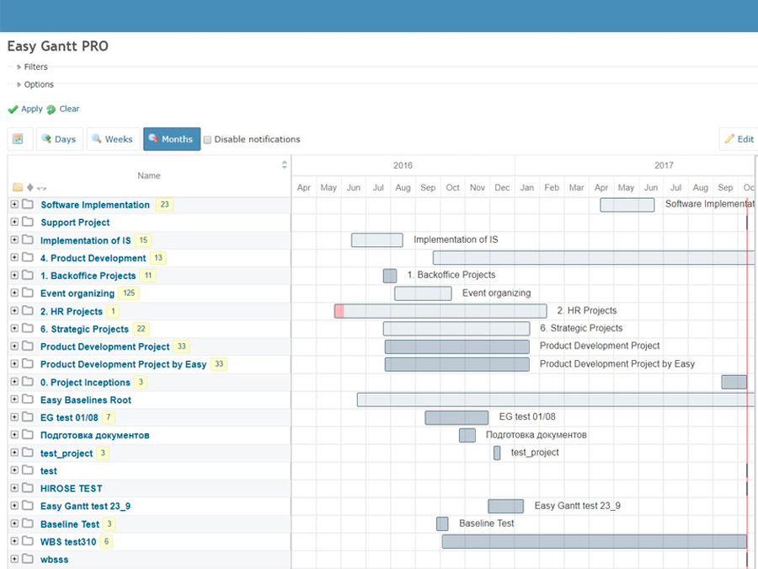This screenshot has height=569, width=758.
Task: Click the Software Implementation gantt bar
Action: tap(627, 205)
